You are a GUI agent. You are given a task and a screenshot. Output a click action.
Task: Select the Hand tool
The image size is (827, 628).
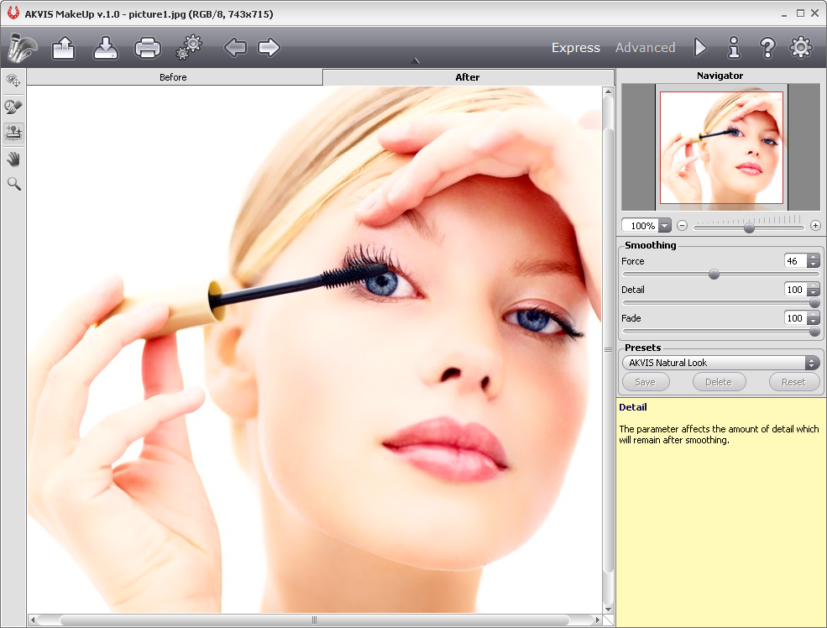tap(13, 159)
